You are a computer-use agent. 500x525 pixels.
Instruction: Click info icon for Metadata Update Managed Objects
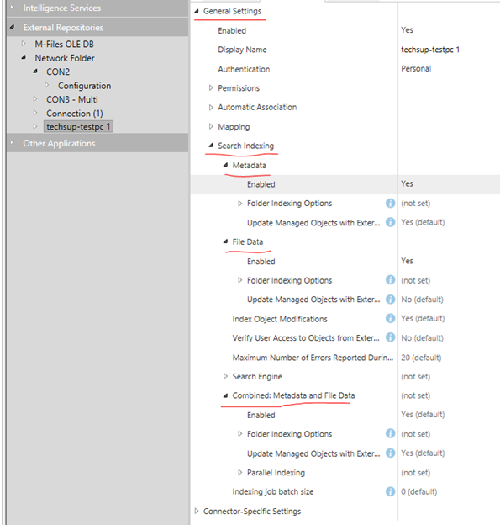coord(390,222)
